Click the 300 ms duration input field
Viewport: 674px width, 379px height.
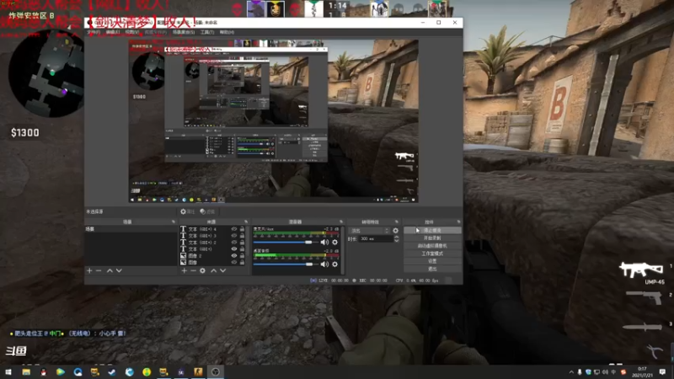[x=376, y=239]
